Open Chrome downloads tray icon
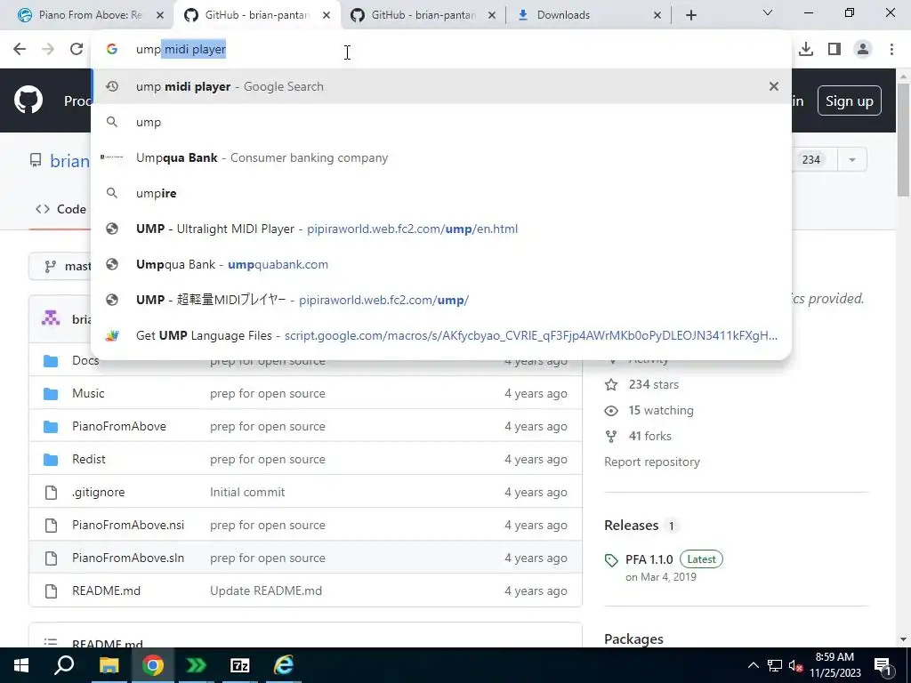Viewport: 911px width, 683px height. pos(806,50)
